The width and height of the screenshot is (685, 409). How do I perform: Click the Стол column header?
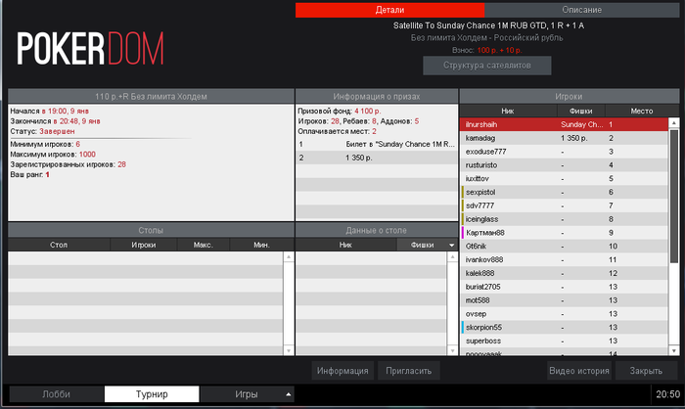point(59,246)
